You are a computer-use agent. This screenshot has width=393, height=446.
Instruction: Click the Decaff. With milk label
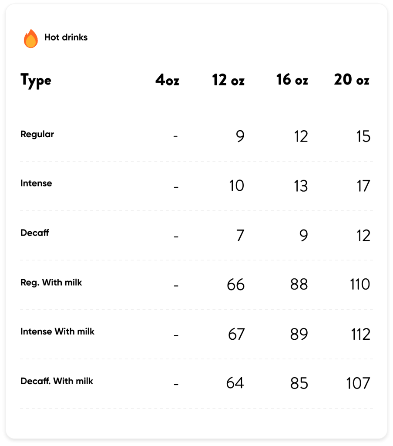point(57,381)
